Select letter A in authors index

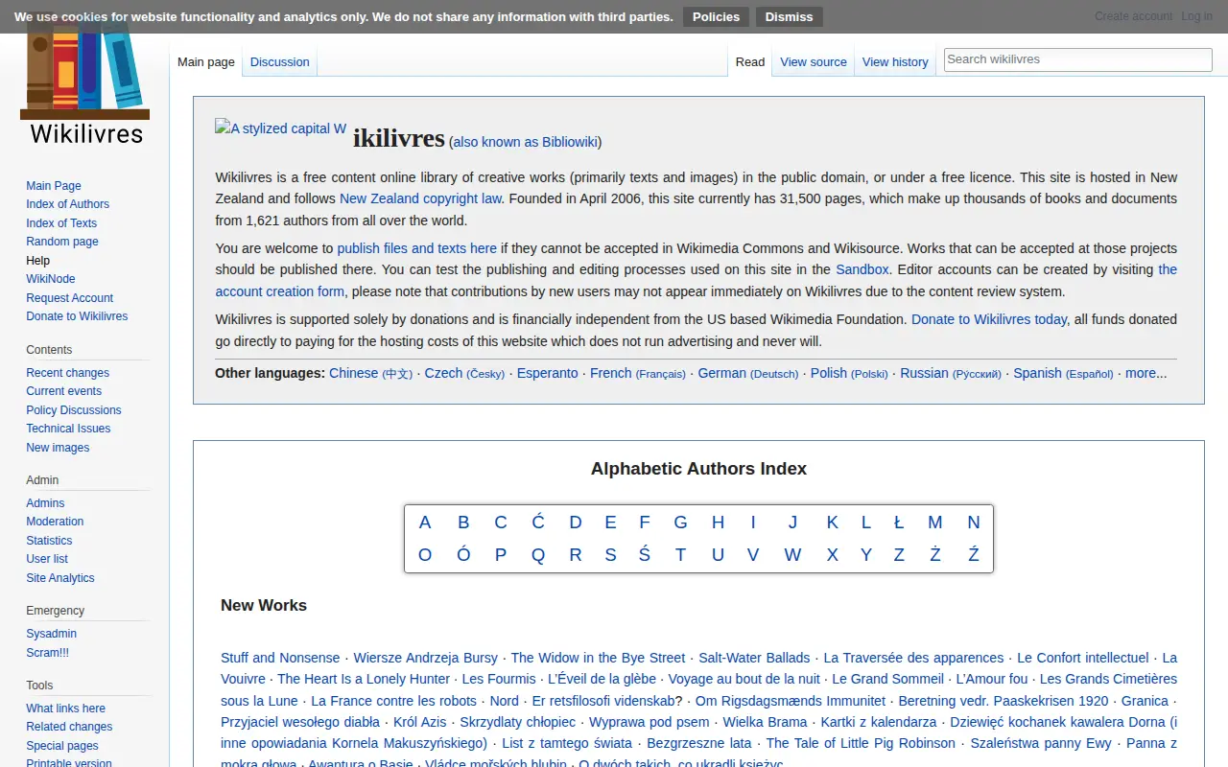tap(425, 523)
